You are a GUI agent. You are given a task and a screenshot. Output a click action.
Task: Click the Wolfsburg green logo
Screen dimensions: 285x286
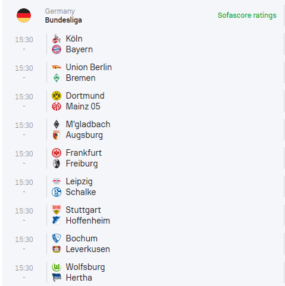point(57,267)
